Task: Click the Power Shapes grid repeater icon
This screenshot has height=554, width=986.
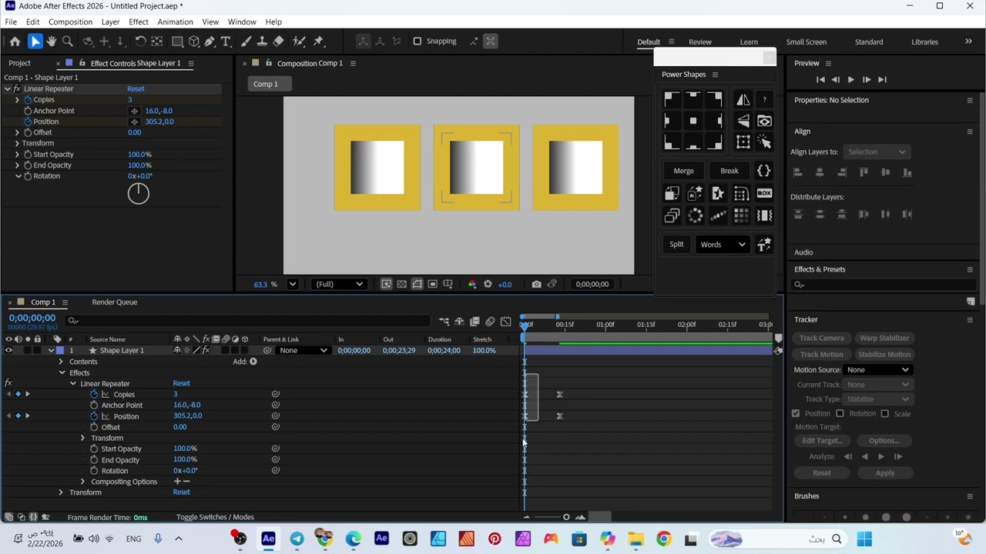Action: pyautogui.click(x=741, y=216)
